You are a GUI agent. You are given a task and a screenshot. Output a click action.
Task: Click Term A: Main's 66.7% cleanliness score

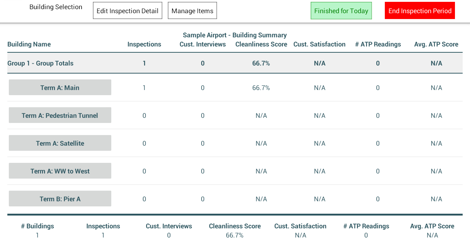pyautogui.click(x=261, y=88)
